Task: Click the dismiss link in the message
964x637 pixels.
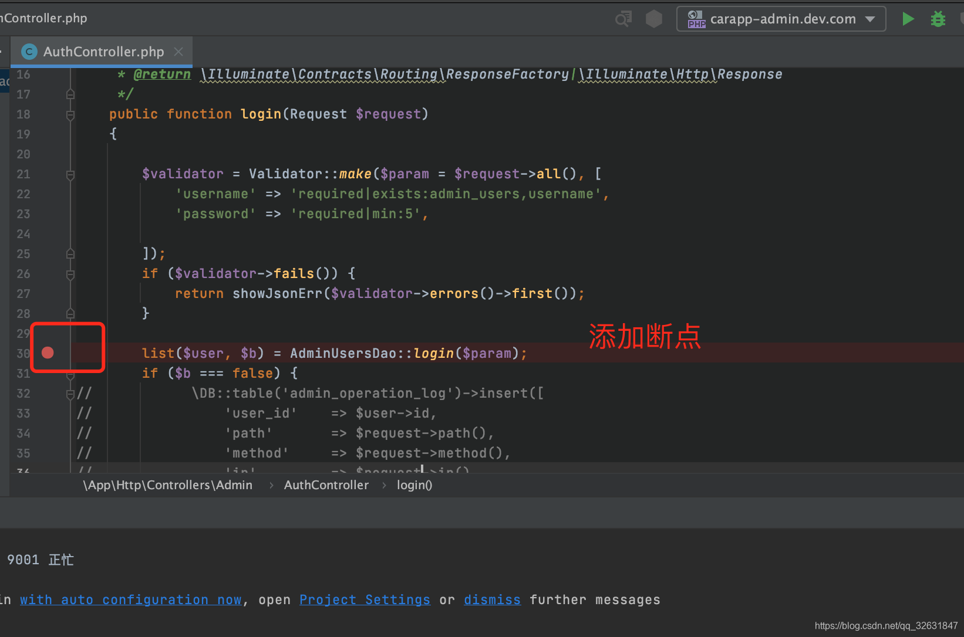Action: [x=492, y=599]
